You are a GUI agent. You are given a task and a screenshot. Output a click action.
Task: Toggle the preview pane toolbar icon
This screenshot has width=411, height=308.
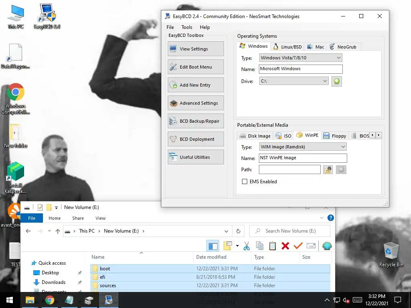pos(213,246)
